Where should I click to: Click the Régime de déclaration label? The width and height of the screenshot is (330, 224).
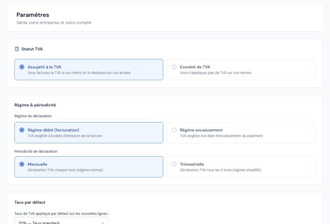pos(33,116)
